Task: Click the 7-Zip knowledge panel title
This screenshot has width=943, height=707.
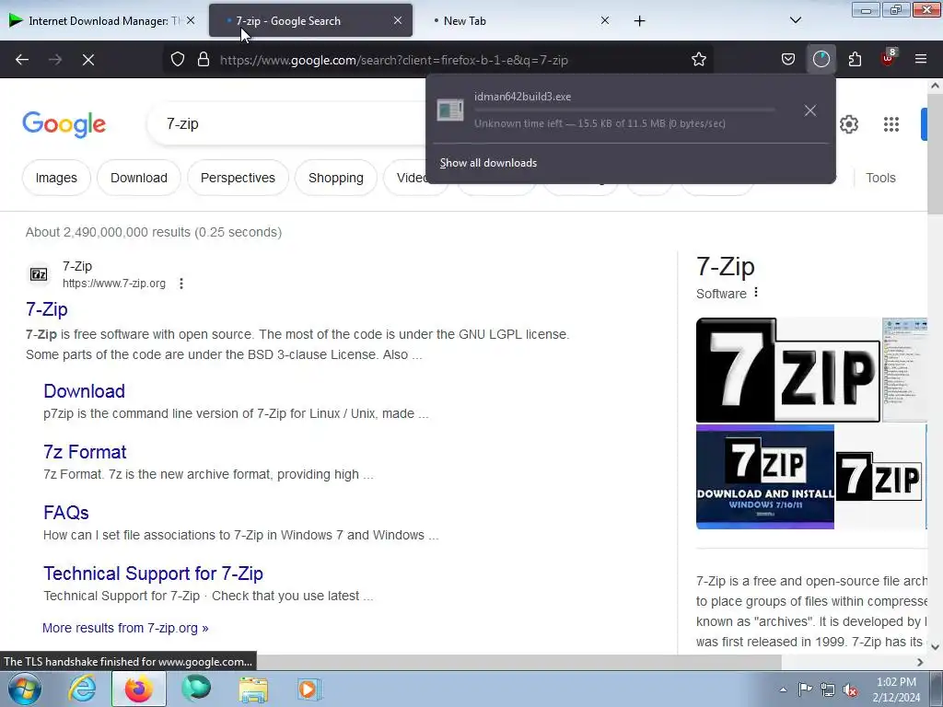Action: tap(726, 266)
